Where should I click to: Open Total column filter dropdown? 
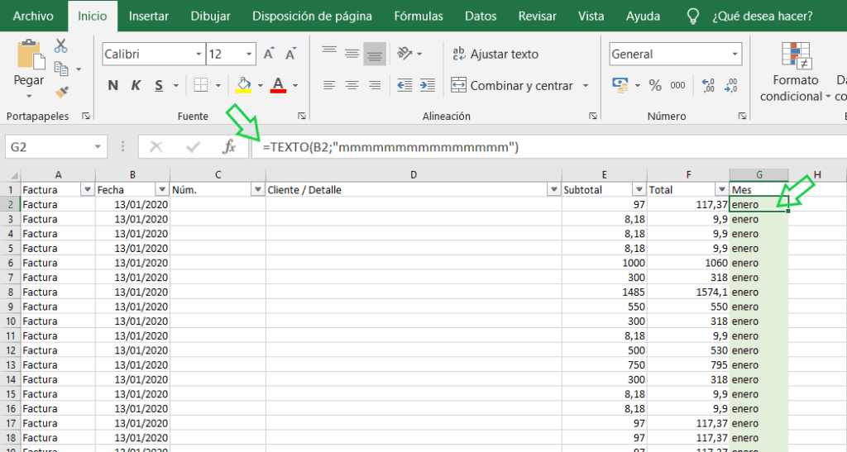721,190
